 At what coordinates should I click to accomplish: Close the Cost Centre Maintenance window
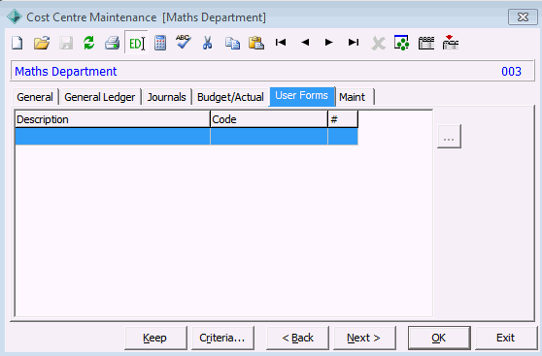[523, 16]
